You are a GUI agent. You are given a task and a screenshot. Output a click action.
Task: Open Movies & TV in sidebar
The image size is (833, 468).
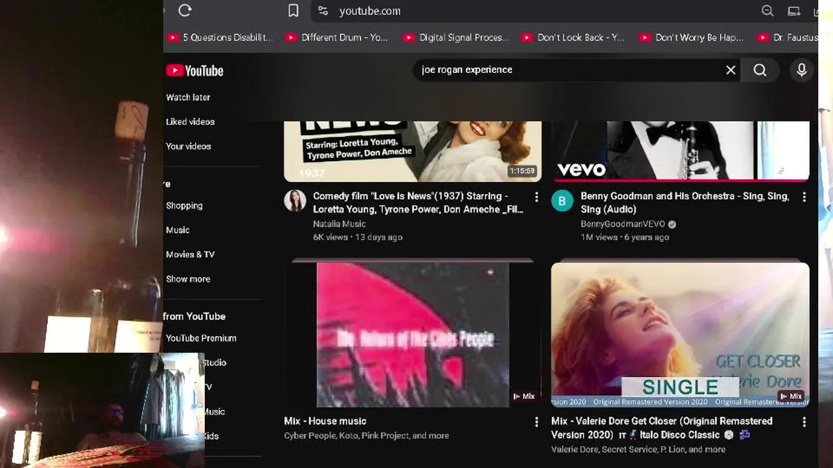(190, 254)
